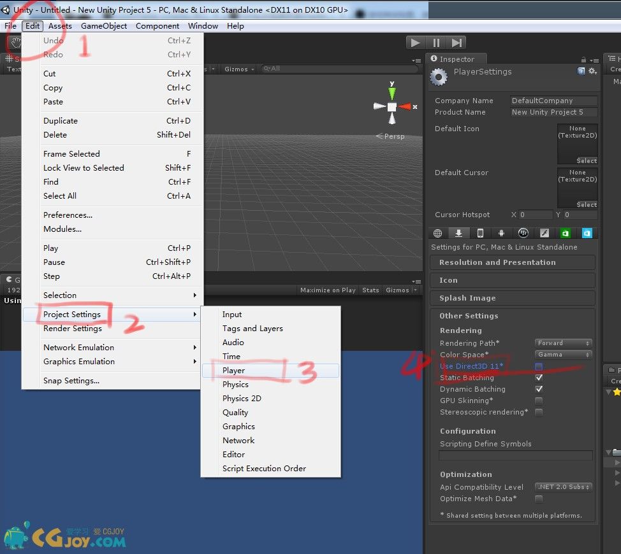
Task: Click the Play button in the toolbar
Action: click(x=416, y=43)
